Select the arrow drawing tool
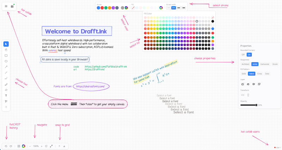This screenshot has height=150, width=282. [x=6, y=67]
